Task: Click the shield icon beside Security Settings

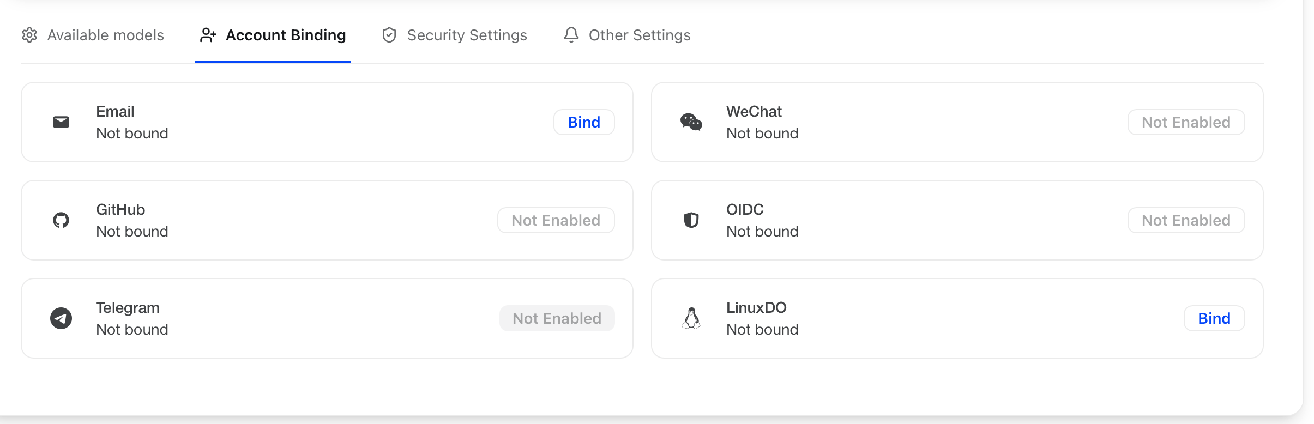Action: point(389,35)
